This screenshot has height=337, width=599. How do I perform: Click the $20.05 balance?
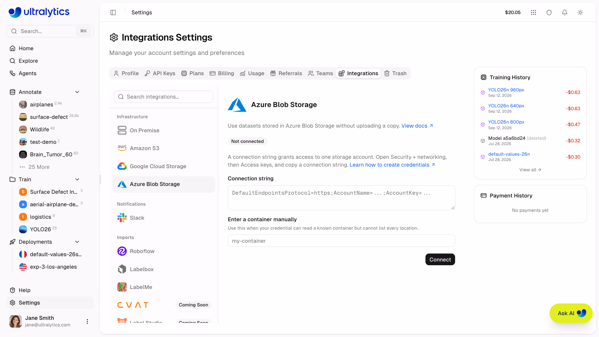coord(513,12)
